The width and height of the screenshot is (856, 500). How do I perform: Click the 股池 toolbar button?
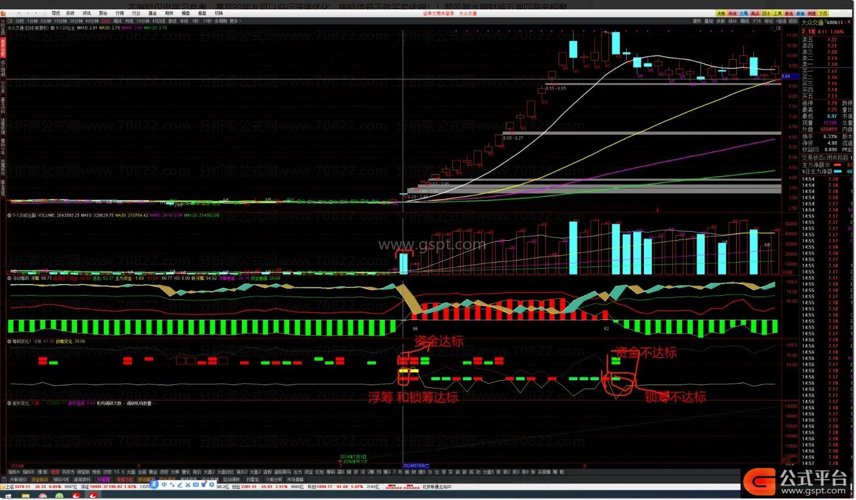point(789,13)
